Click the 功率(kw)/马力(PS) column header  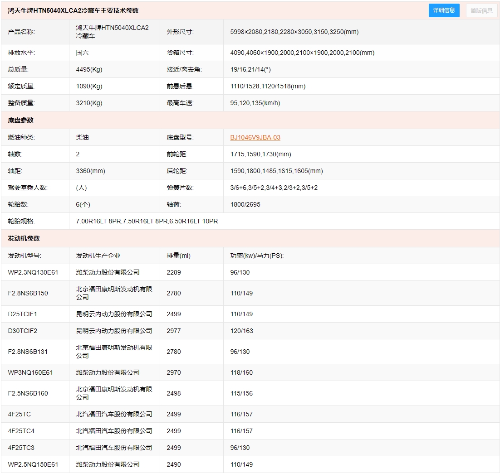click(x=257, y=256)
